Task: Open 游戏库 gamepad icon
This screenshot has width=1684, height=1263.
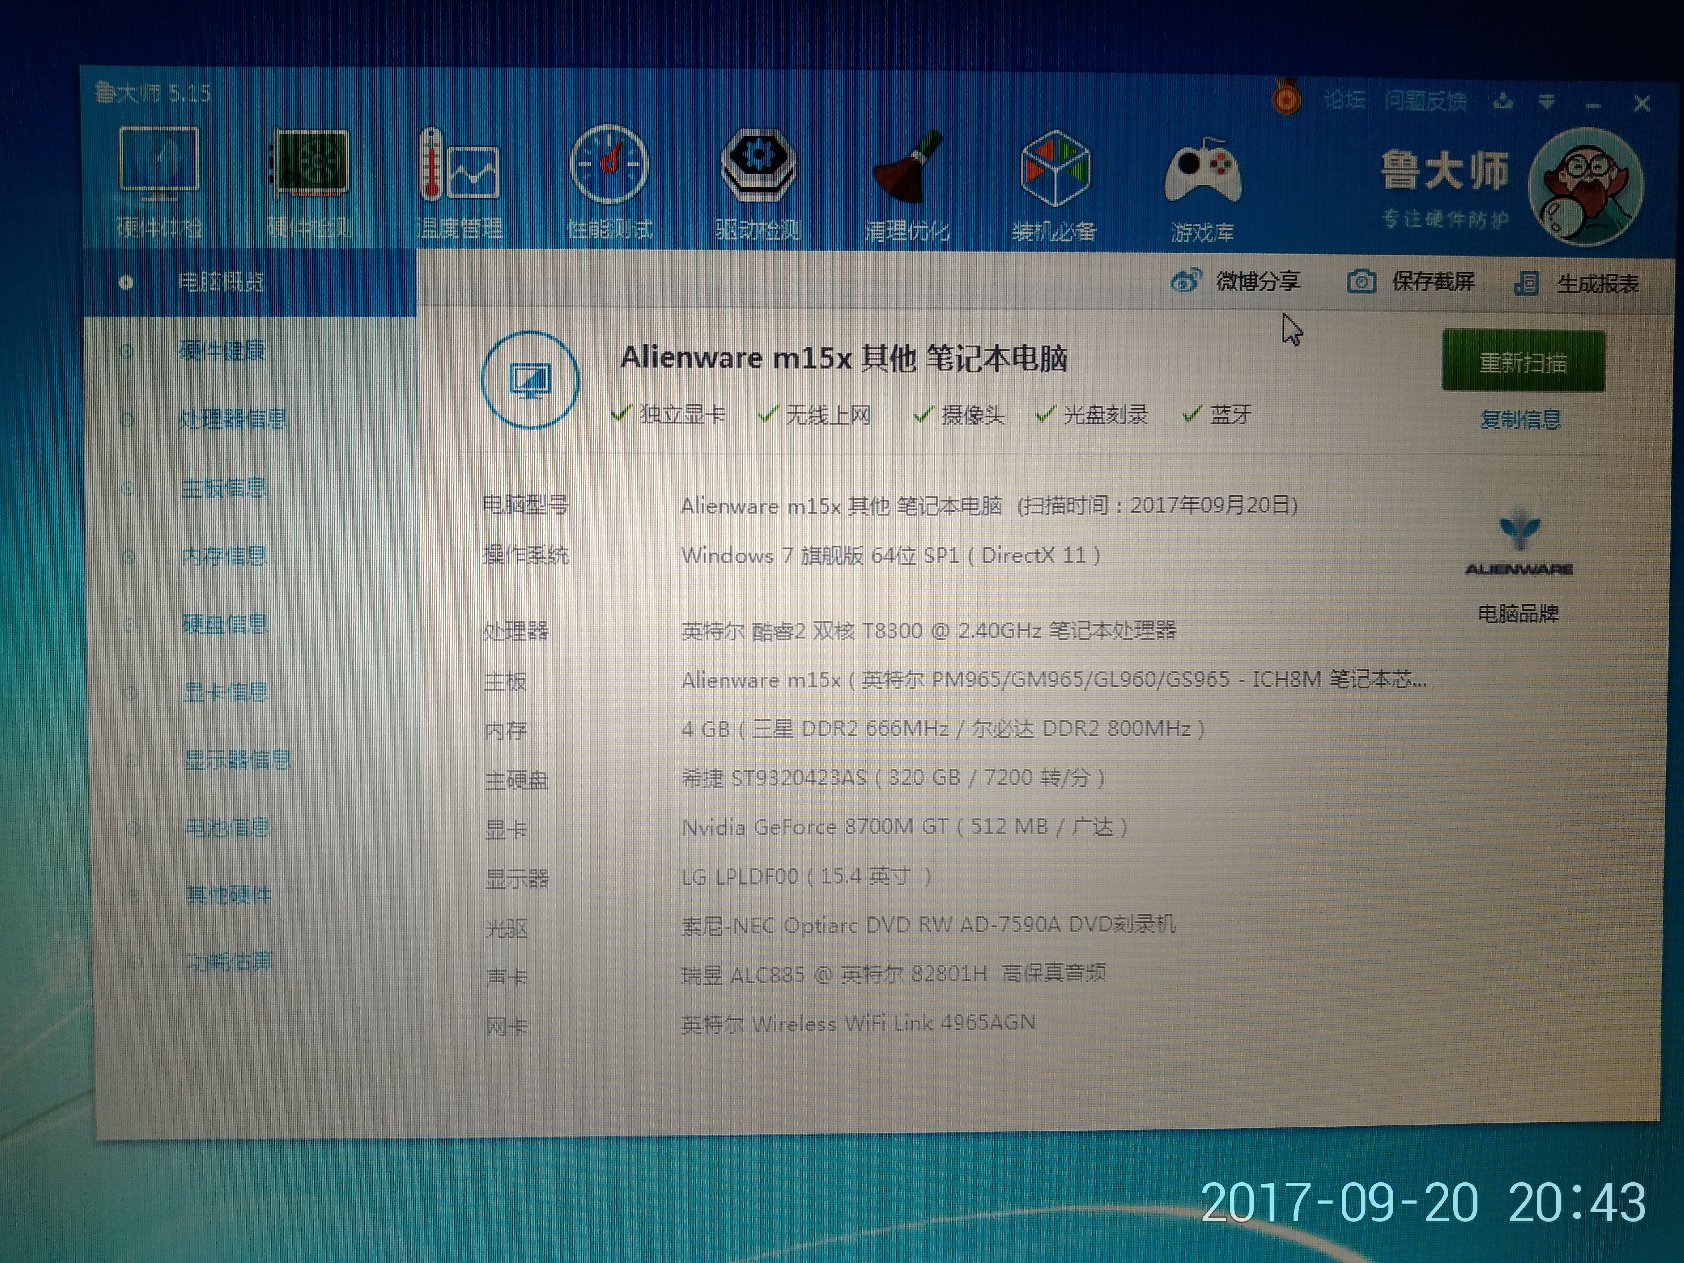Action: coord(1202,172)
